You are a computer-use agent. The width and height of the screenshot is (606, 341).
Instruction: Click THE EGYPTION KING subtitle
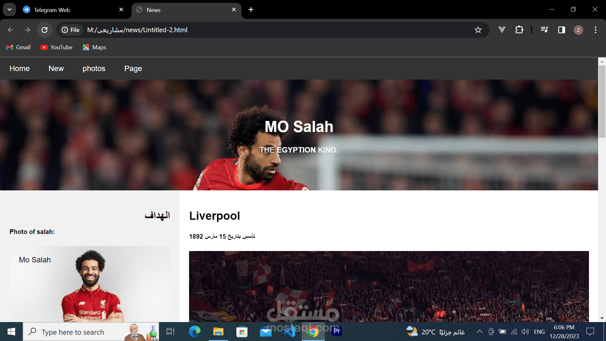(299, 150)
